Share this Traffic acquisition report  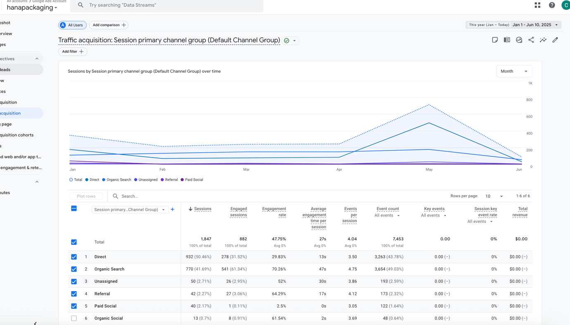pyautogui.click(x=531, y=39)
